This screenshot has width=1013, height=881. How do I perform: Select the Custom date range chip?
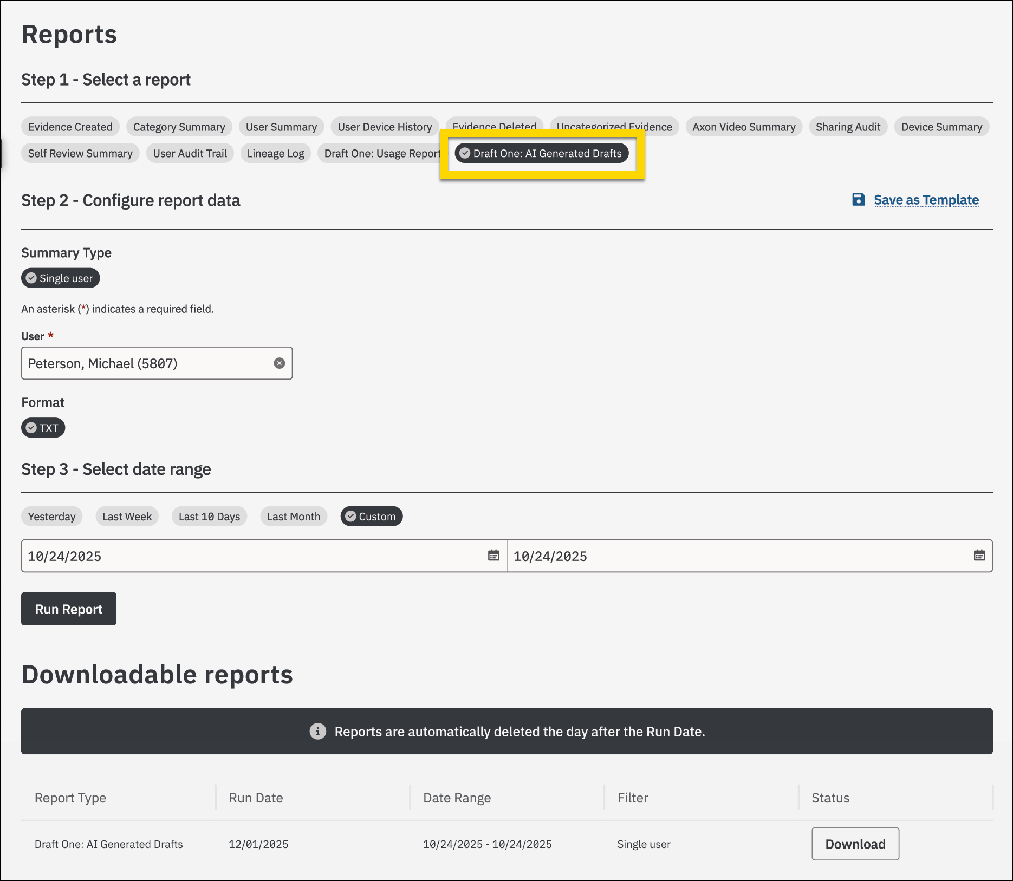(x=372, y=517)
